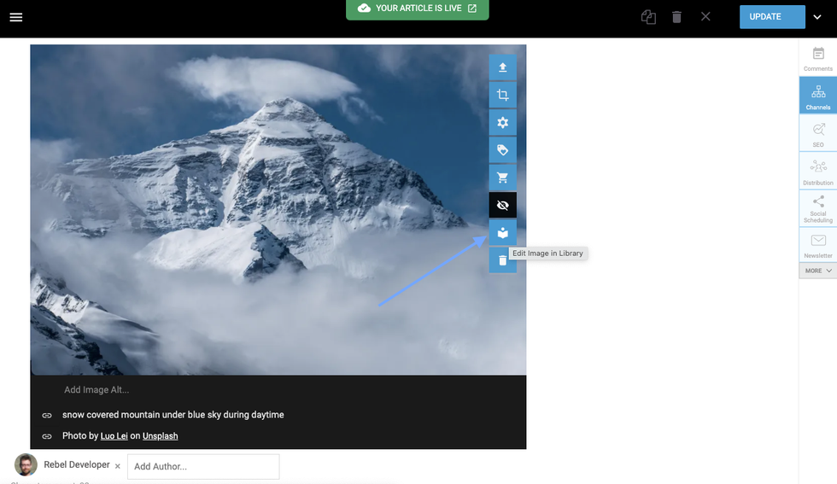Click the Add Image Alt field
This screenshot has height=484, width=837.
97,390
